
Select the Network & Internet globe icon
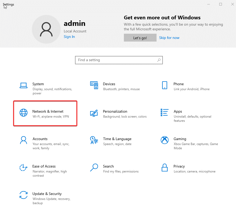point(24,113)
